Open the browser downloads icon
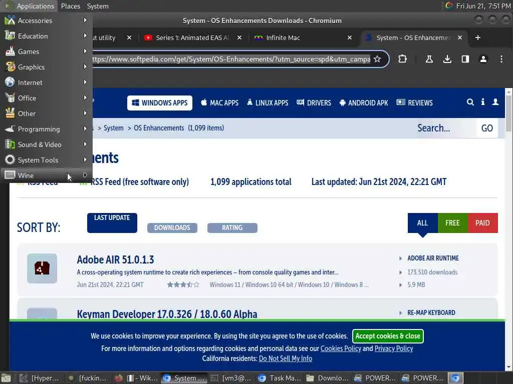This screenshot has height=384, width=513. (x=447, y=59)
